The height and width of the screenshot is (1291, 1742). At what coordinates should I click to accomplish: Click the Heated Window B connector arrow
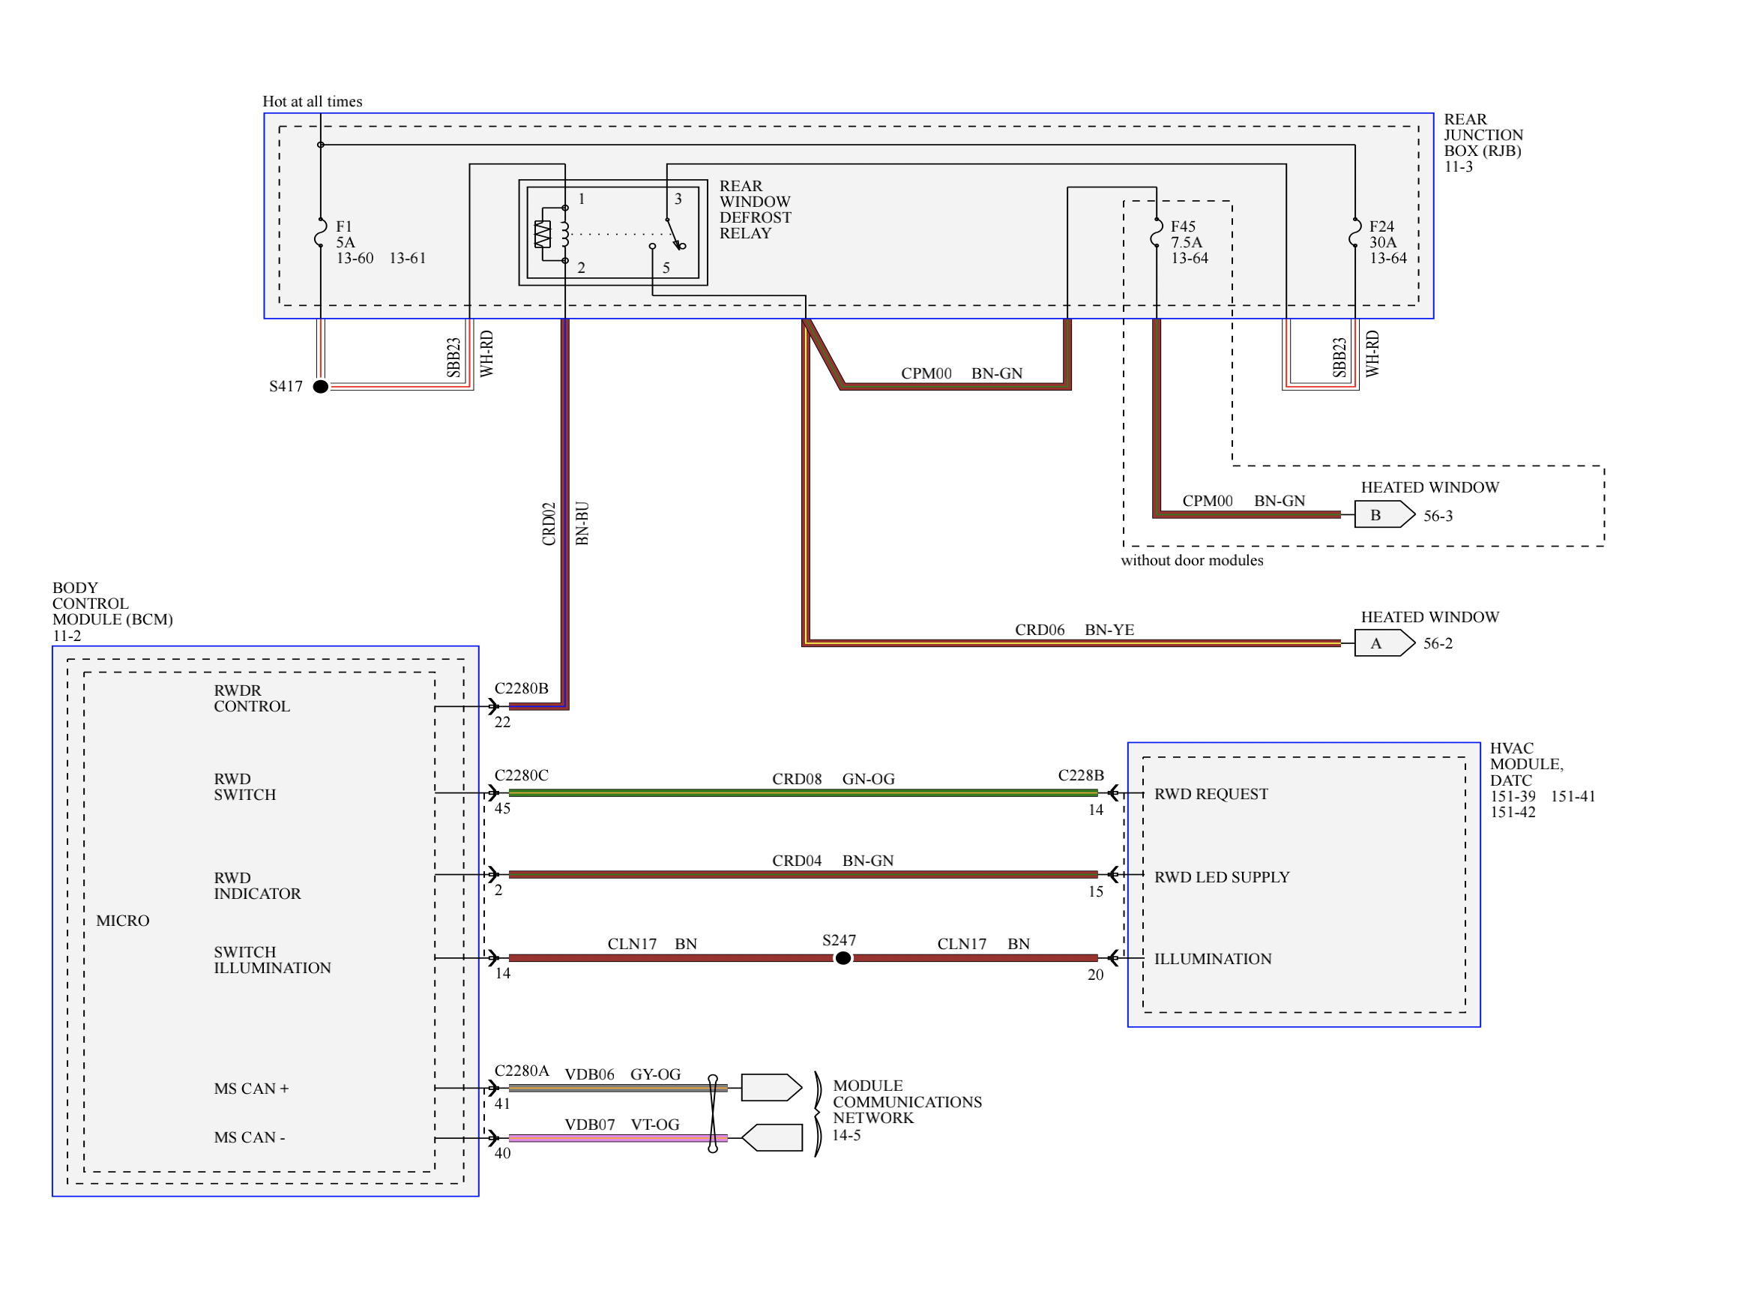tap(1384, 515)
